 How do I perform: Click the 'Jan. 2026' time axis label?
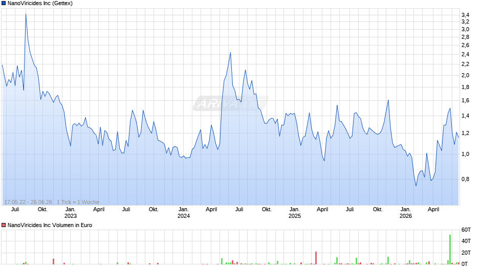406,213
